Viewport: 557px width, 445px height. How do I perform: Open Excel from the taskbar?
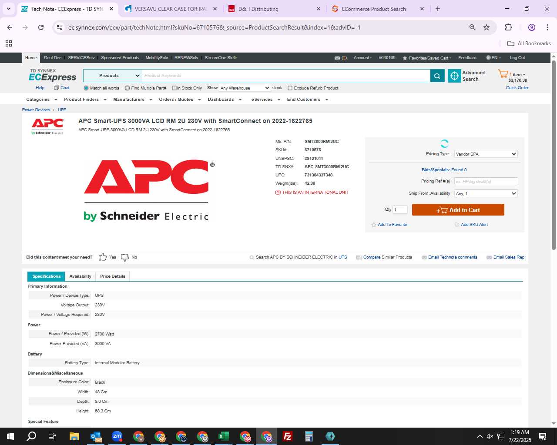pos(224,436)
